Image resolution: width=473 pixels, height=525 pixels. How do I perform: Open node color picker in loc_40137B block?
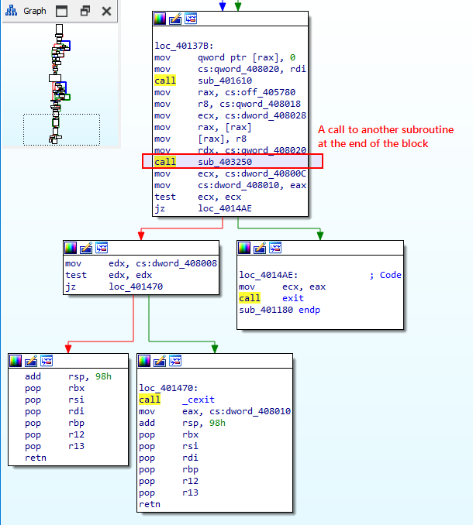coord(160,19)
